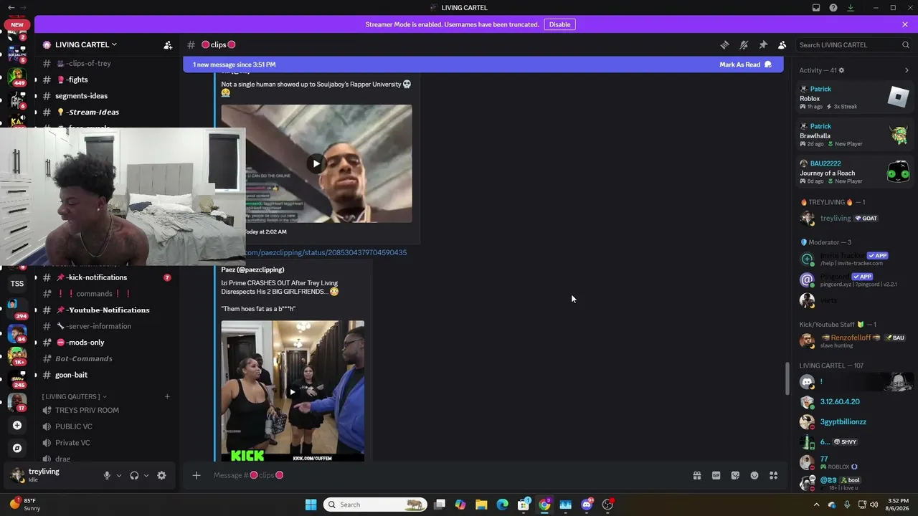Open the Windows Start menu
918x516 pixels.
[x=311, y=505]
